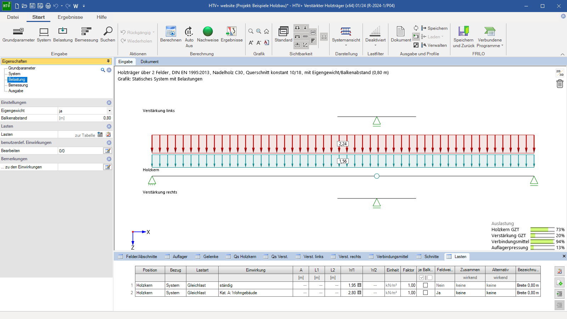Increase graphic font size with A+
Viewport: 567px width, 319px height.
[251, 43]
